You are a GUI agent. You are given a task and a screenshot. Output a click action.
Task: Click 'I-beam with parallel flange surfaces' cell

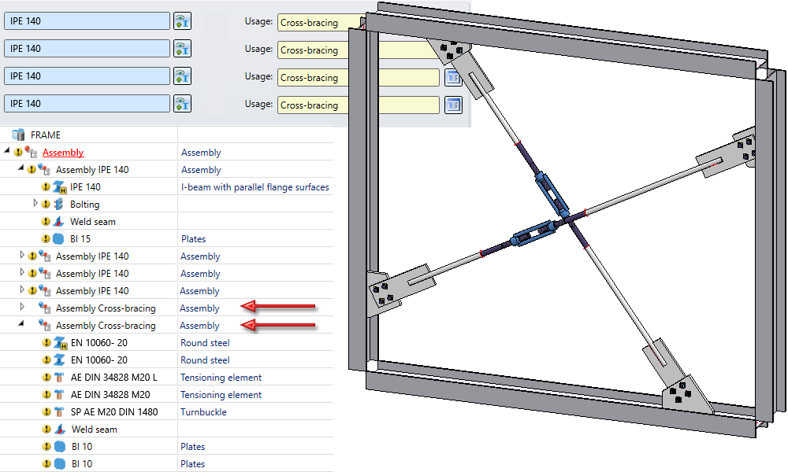coord(255,187)
